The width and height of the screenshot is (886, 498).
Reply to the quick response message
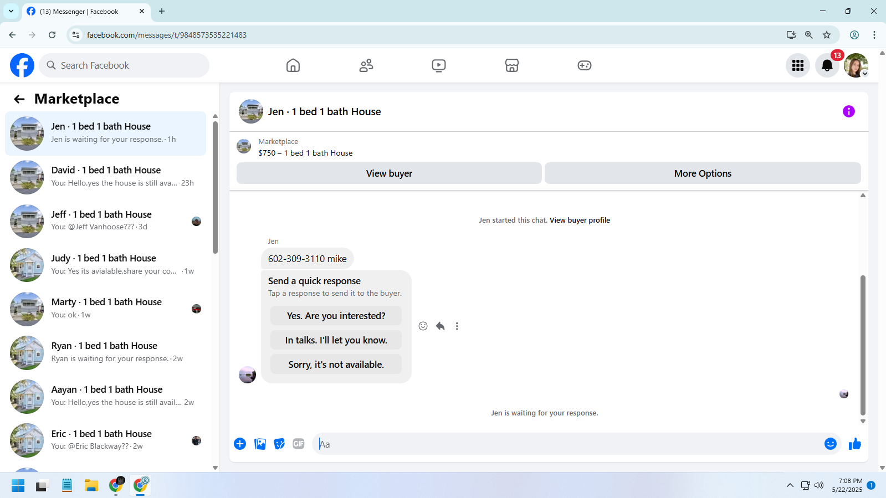point(441,326)
